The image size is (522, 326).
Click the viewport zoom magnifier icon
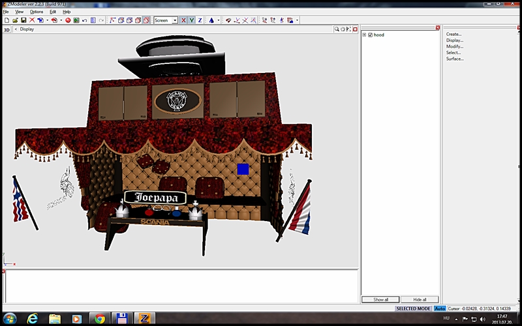click(337, 29)
